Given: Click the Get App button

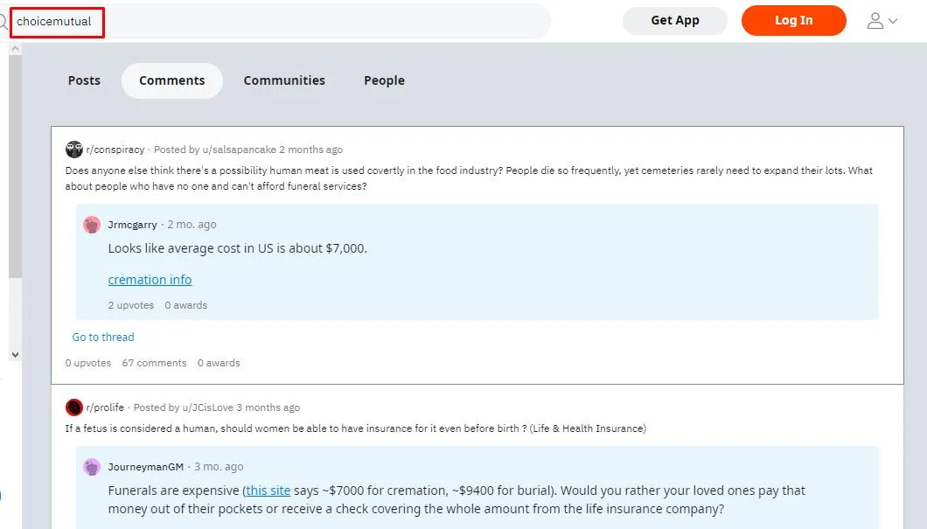Looking at the screenshot, I should [x=675, y=21].
